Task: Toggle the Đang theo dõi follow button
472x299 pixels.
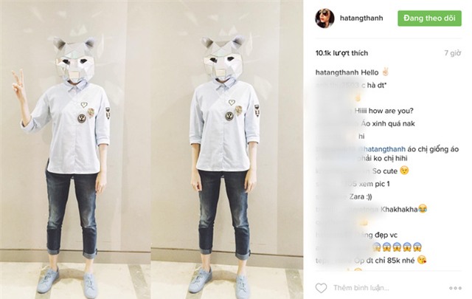Action: [x=429, y=18]
